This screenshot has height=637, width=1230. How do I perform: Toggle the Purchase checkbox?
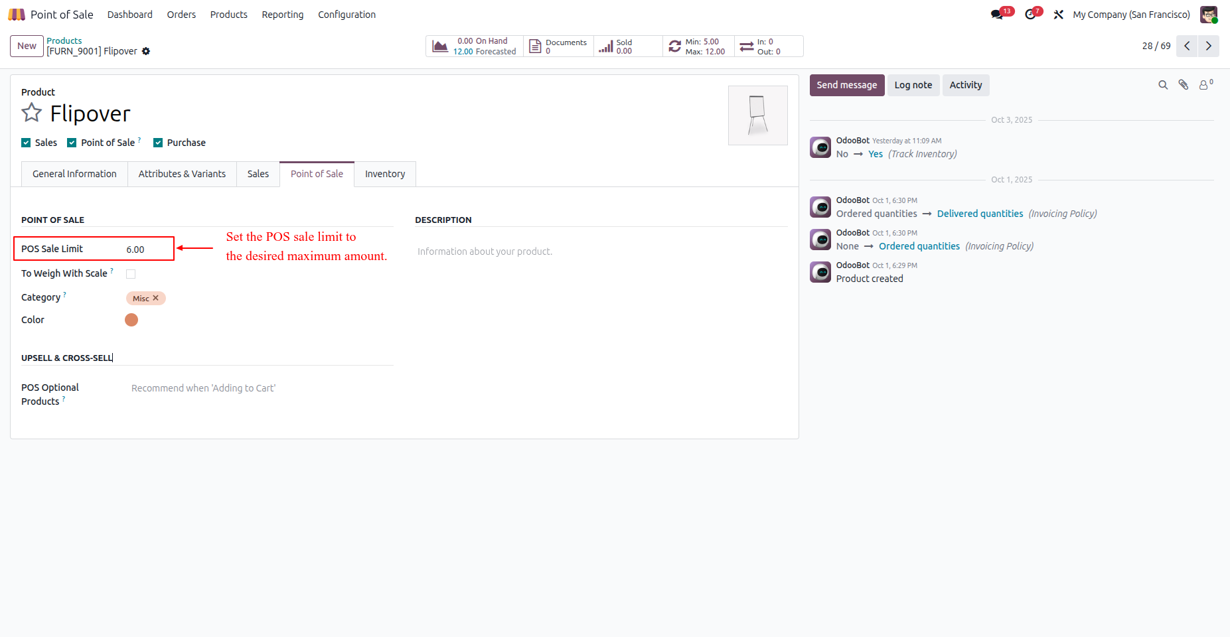158,143
